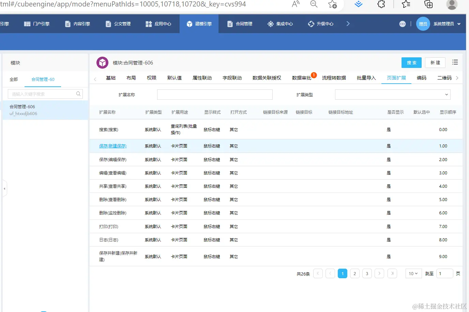Click the 理员 user avatar

[x=423, y=24]
